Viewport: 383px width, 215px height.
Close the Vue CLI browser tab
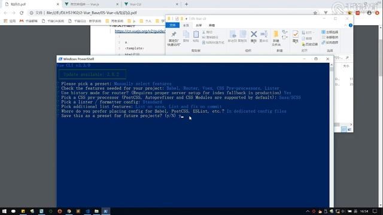click(x=177, y=4)
